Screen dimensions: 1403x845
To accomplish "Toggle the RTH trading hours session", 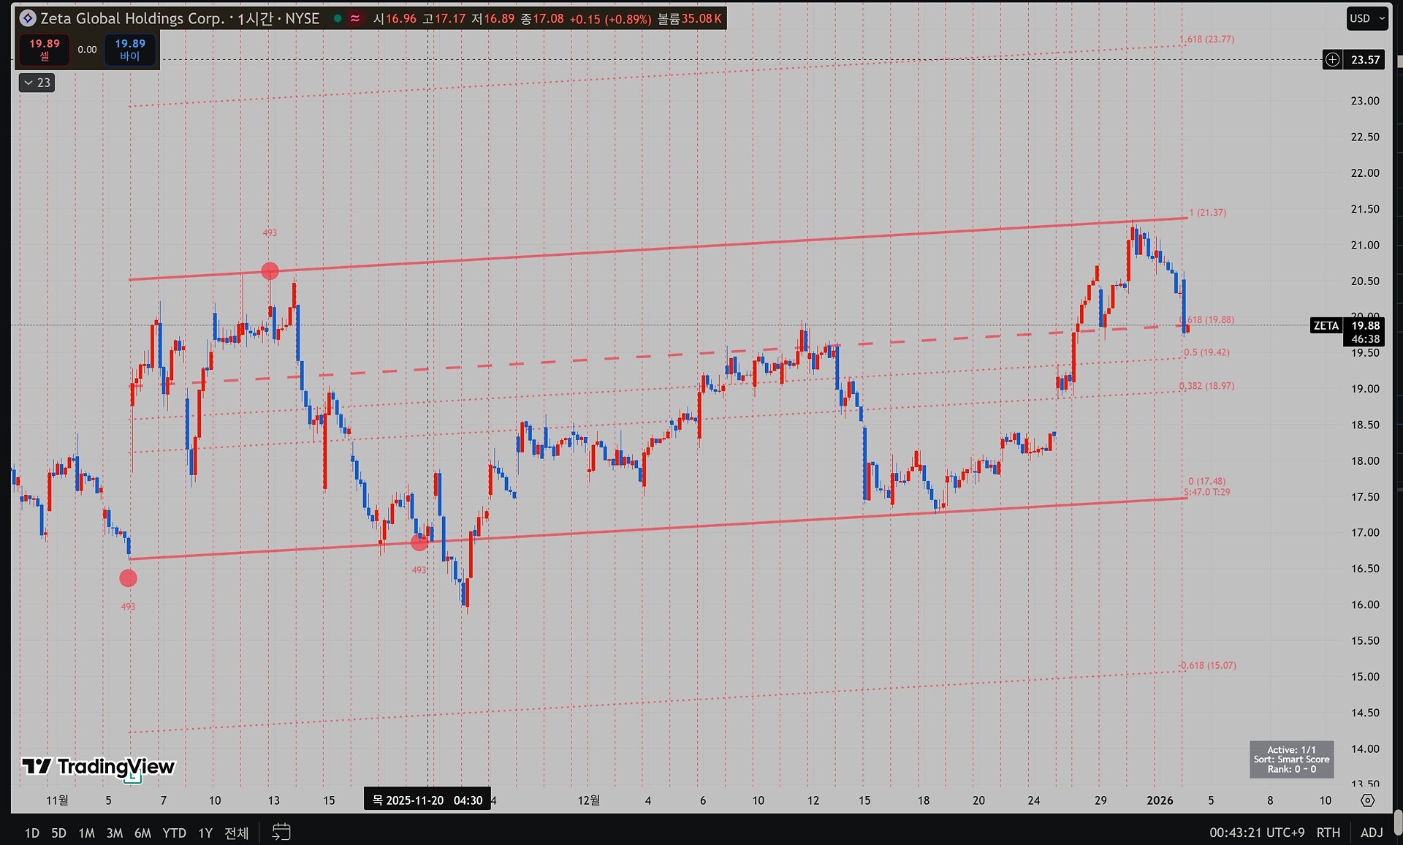I will coord(1328,833).
